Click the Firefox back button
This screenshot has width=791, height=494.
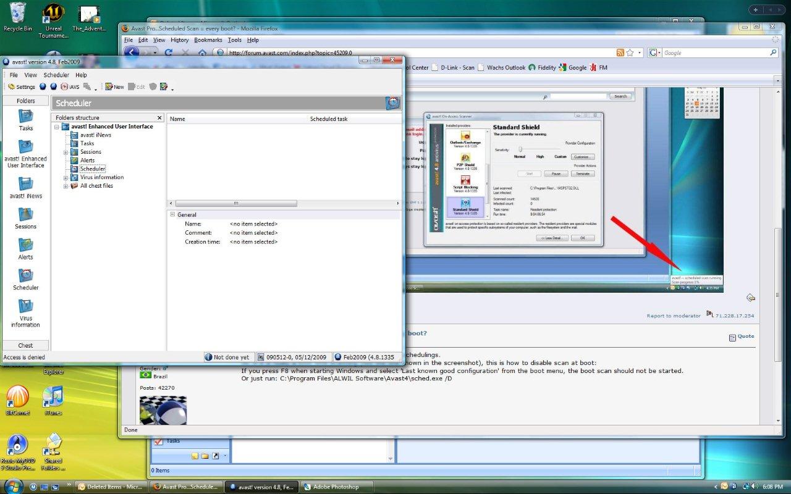tap(132, 52)
